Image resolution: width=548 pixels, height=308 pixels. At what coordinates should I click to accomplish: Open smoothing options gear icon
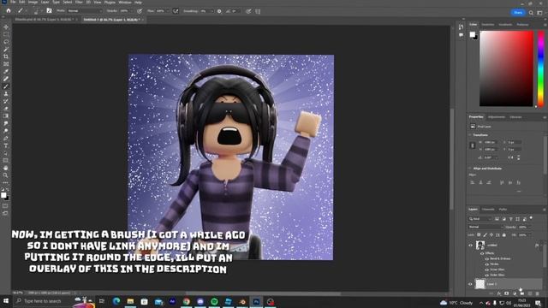coord(219,11)
